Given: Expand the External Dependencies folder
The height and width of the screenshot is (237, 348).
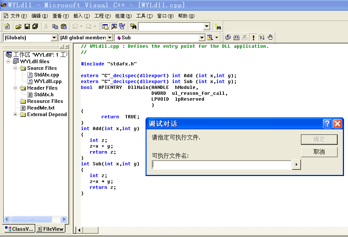Looking at the screenshot, I should coord(15,115).
